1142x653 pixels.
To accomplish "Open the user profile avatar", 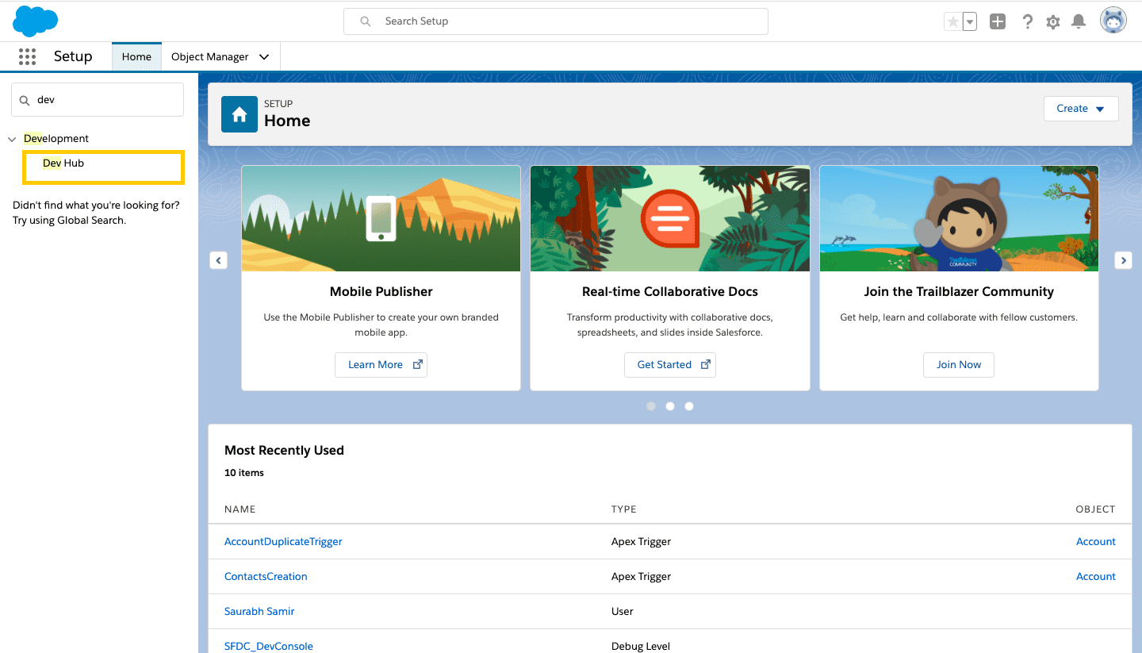I will coord(1113,21).
